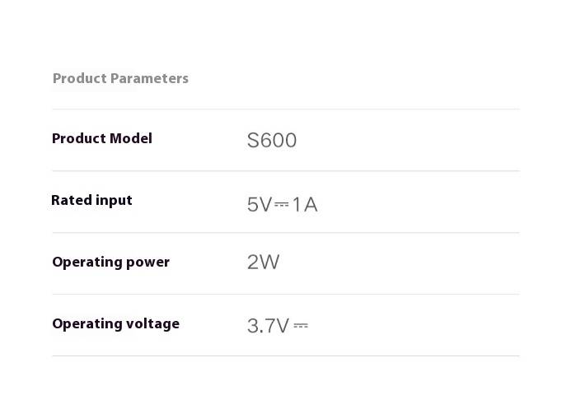This screenshot has height=395, width=571.
Task: Click the word Parameters in heading
Action: coord(149,78)
